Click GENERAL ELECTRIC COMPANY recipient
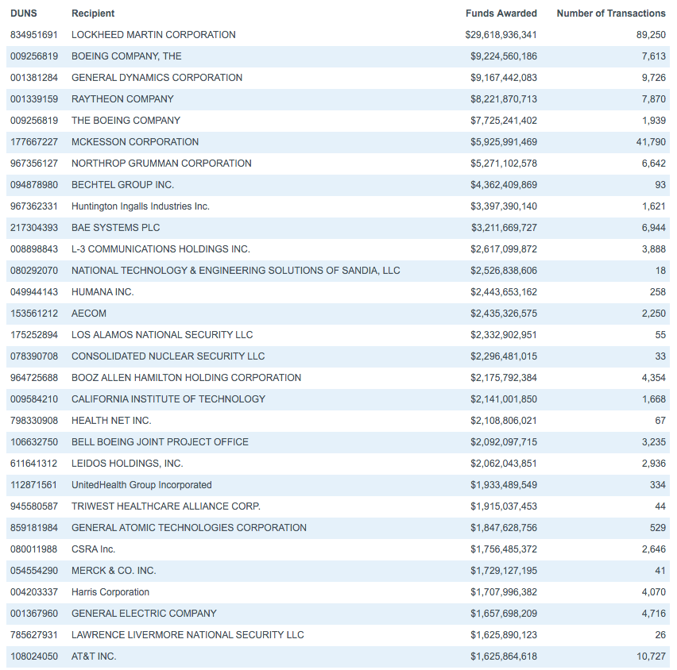Image resolution: width=677 pixels, height=670 pixels. tap(144, 614)
